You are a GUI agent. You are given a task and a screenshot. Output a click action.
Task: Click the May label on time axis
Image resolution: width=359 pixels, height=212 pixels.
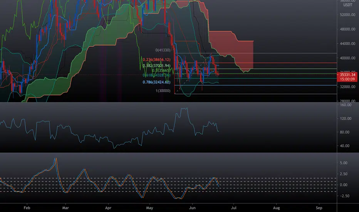click(x=149, y=208)
